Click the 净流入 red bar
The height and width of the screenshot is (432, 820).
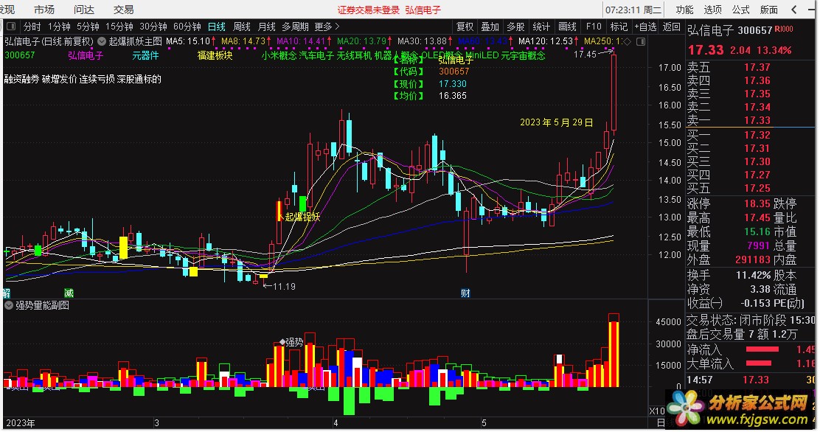click(762, 349)
